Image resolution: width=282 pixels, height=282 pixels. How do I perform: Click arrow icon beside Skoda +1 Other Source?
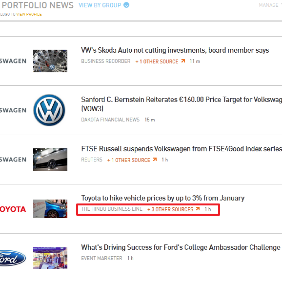183,61
